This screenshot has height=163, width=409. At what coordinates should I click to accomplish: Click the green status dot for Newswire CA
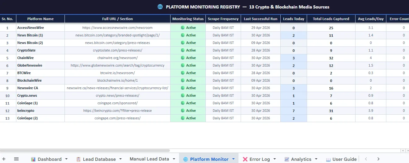(183, 88)
